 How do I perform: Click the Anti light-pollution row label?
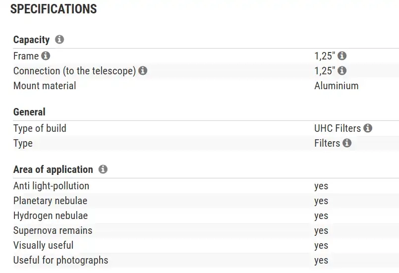point(51,186)
